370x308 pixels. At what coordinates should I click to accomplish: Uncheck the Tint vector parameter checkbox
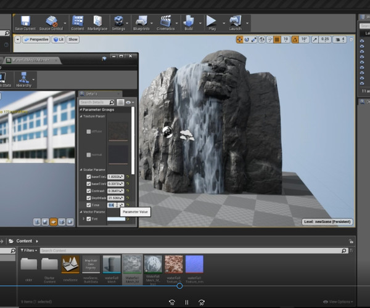[x=88, y=219]
